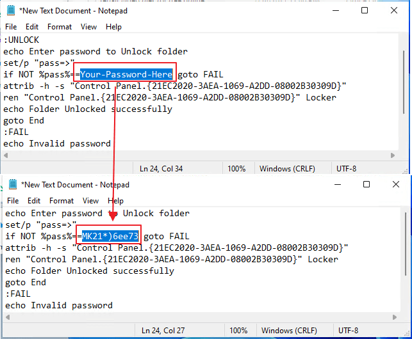
Task: Close the upper Notepad window
Action: point(393,11)
